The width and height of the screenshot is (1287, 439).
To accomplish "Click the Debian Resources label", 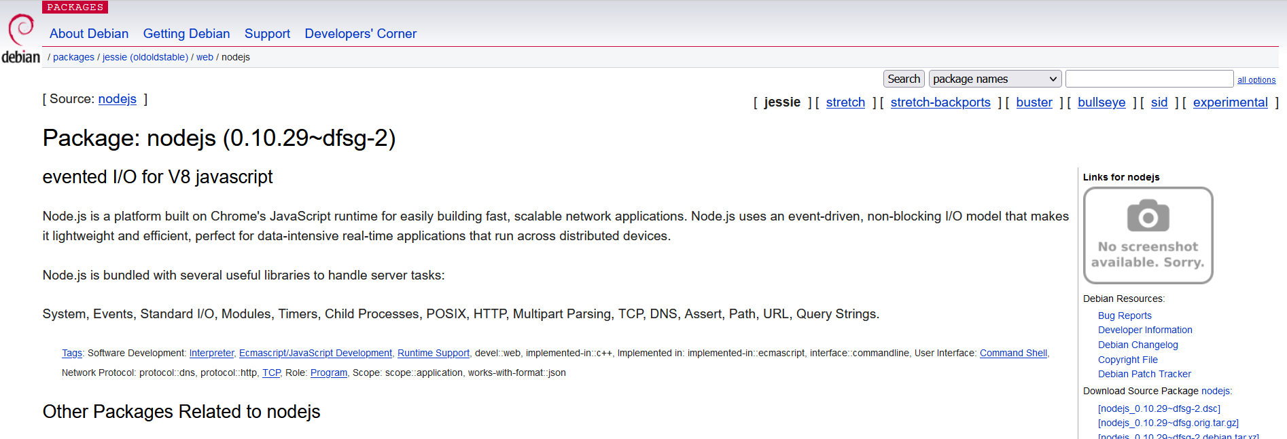I will click(1123, 299).
